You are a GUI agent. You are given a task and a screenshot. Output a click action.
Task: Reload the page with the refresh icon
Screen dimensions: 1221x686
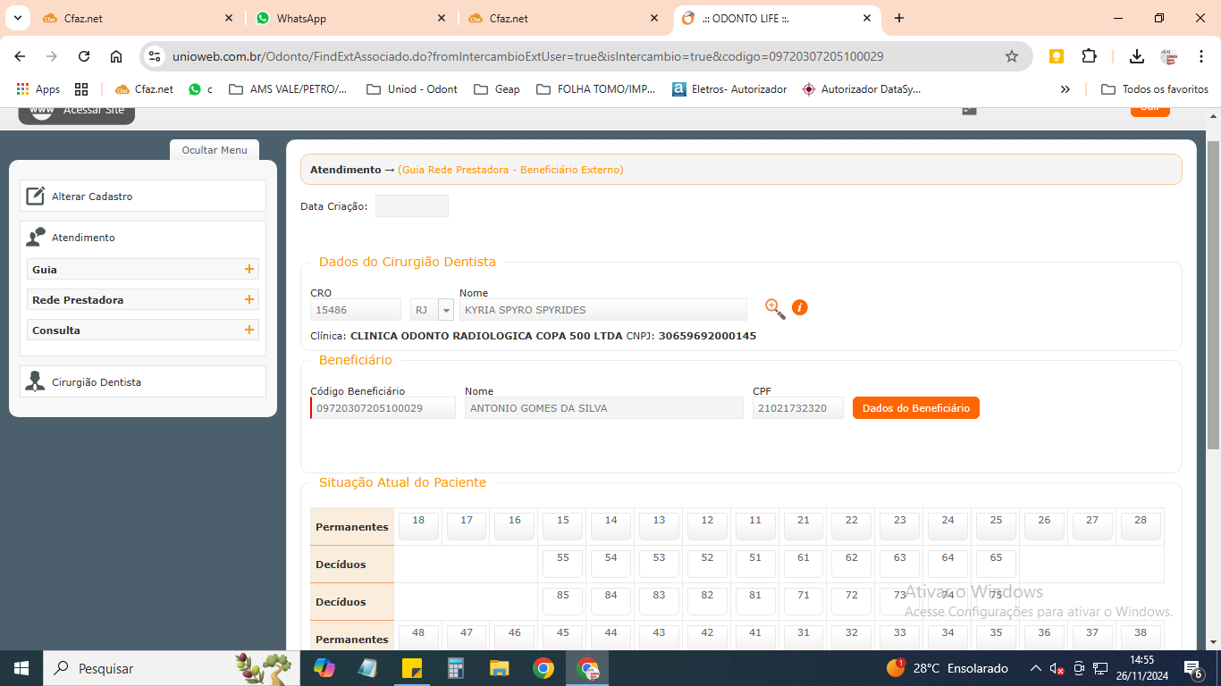click(x=84, y=56)
